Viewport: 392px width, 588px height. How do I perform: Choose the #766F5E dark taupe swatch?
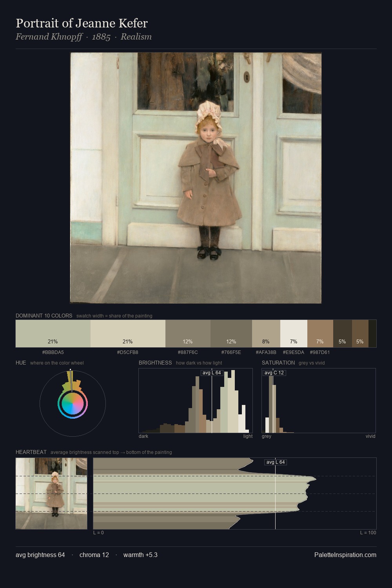pos(231,334)
